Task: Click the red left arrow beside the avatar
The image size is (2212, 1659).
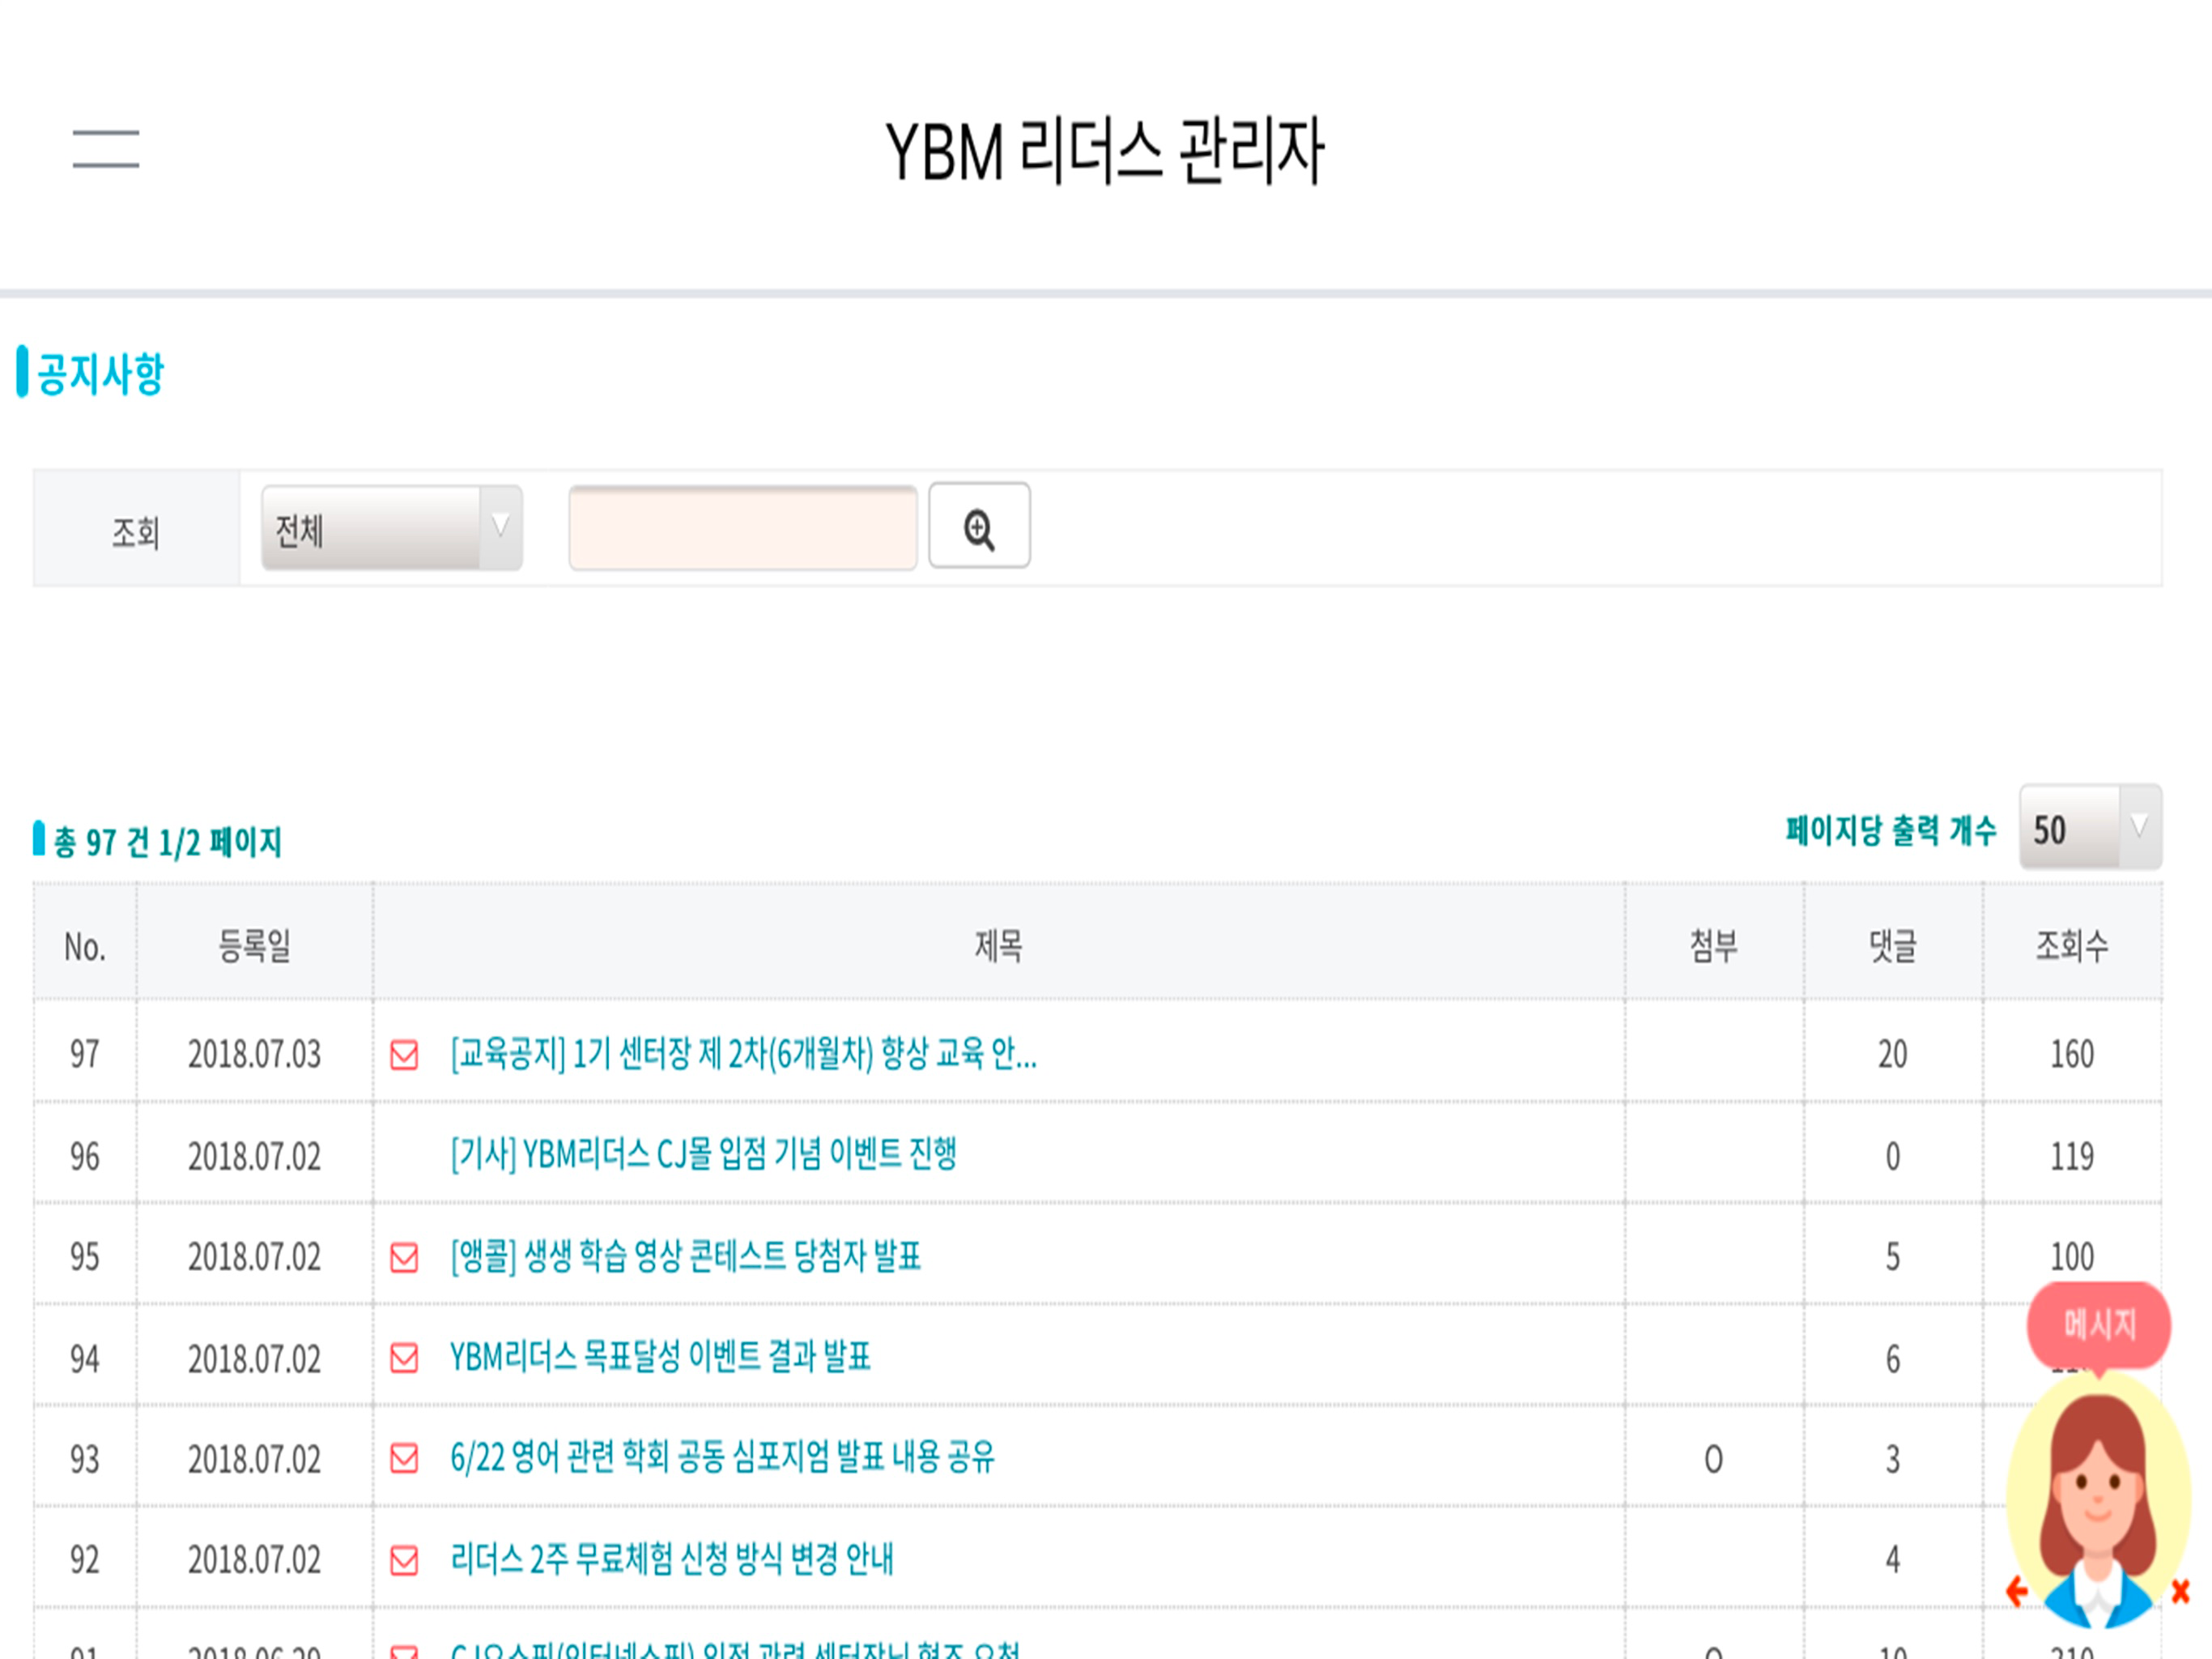Action: (x=2017, y=1591)
